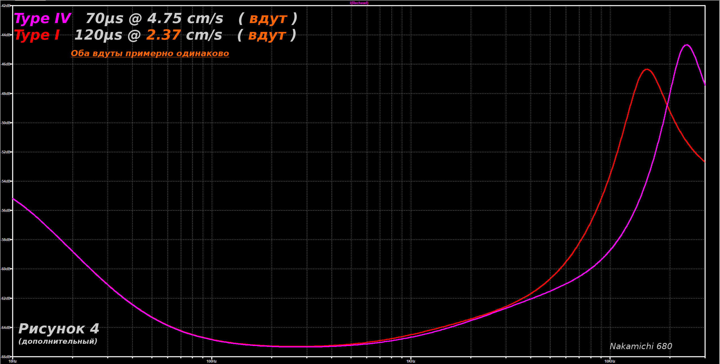The width and height of the screenshot is (720, 364).
Task: Click the -50dB tick on vertical axis
Action: [6, 123]
